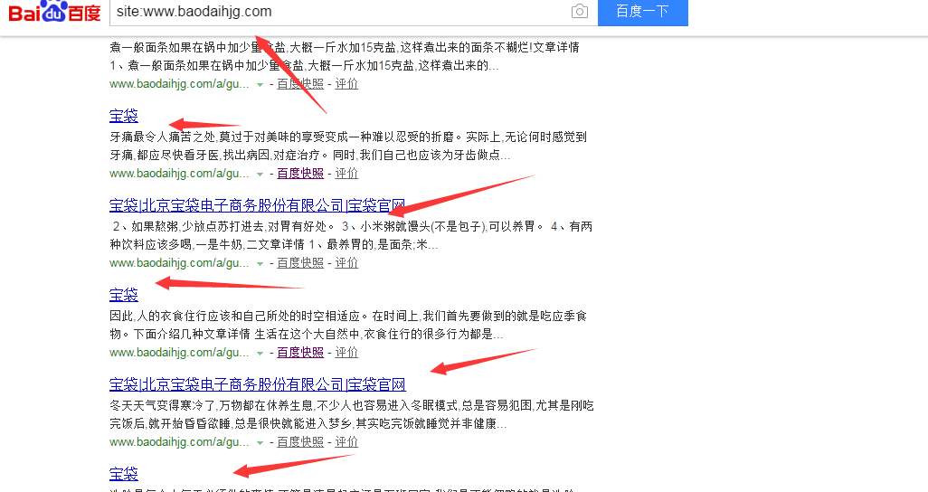Click the green URL under the 牙痛 snippet

[x=179, y=174]
